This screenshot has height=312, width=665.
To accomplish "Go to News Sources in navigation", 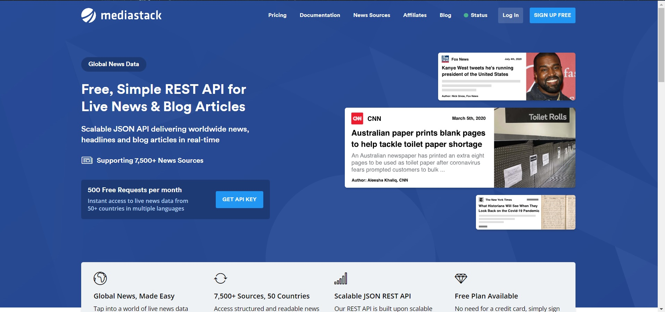I will [x=372, y=15].
